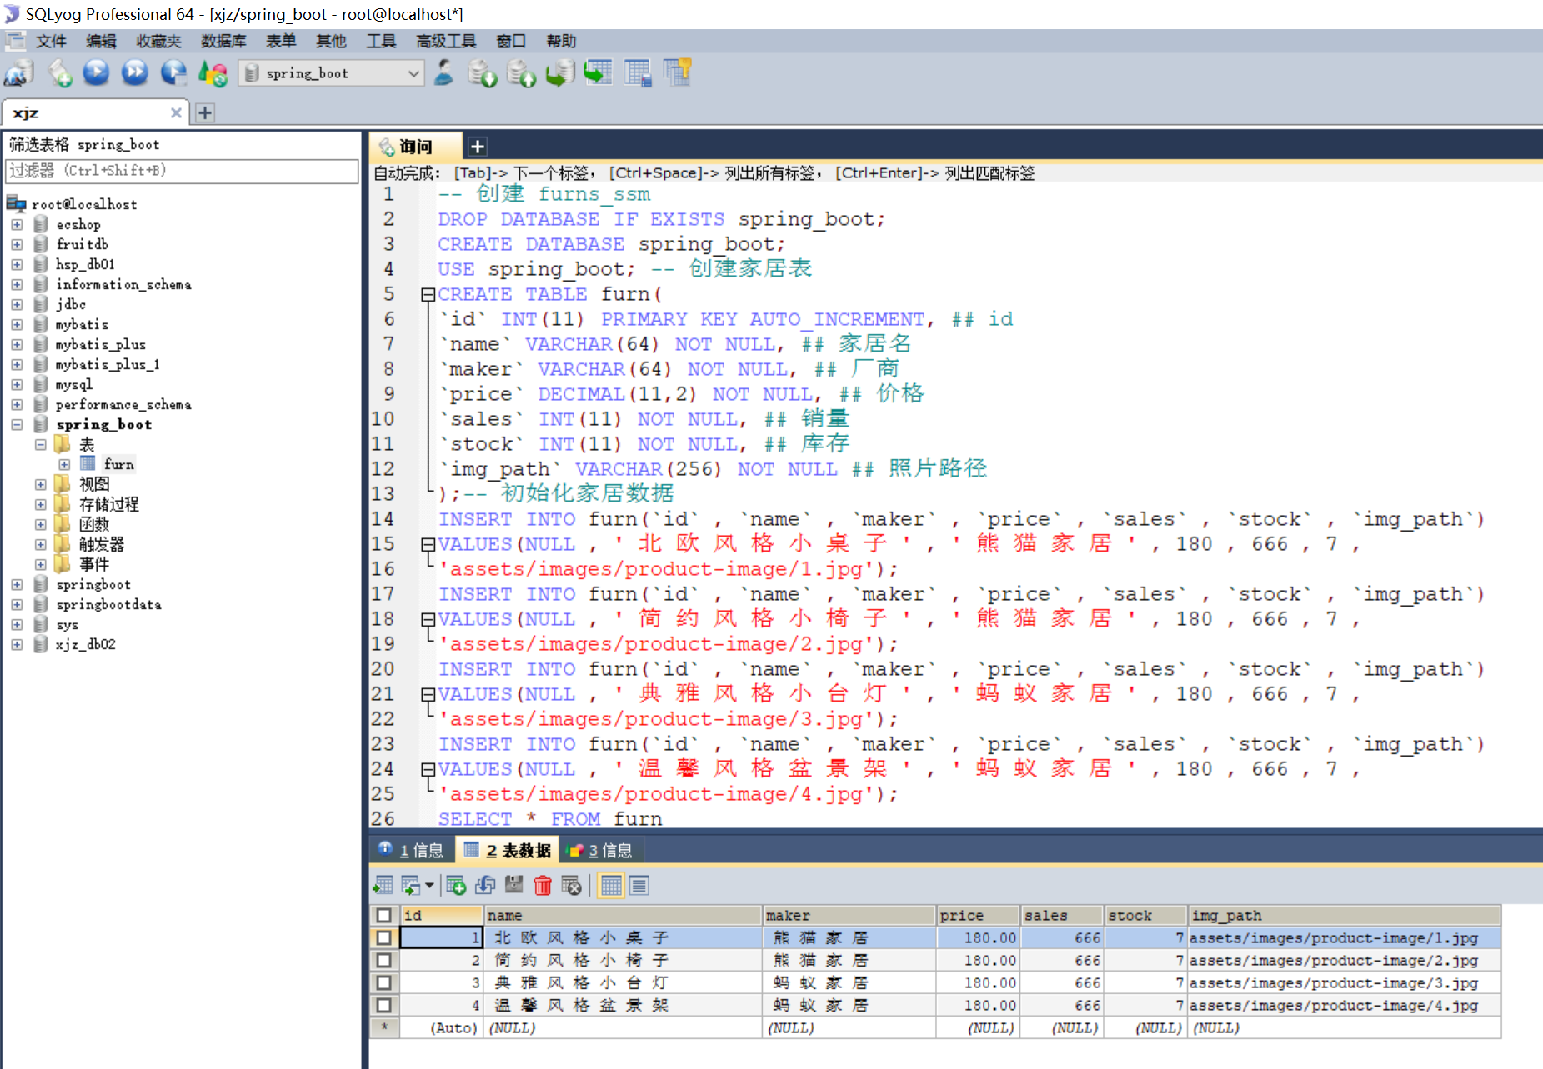Switch to the 3 信息 result tab
The height and width of the screenshot is (1069, 1543).
(600, 850)
